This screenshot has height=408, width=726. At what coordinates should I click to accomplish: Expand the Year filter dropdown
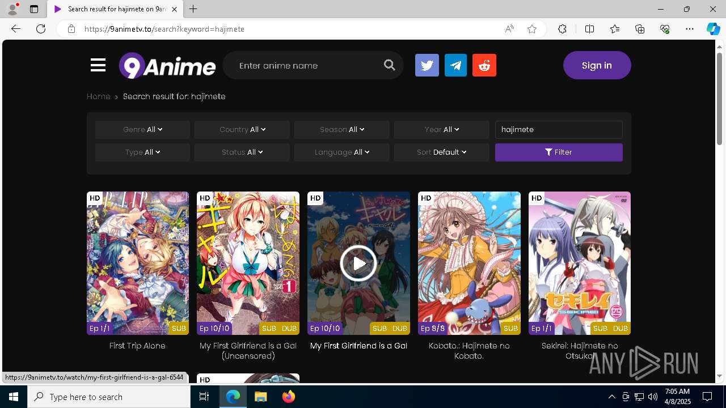coord(442,130)
